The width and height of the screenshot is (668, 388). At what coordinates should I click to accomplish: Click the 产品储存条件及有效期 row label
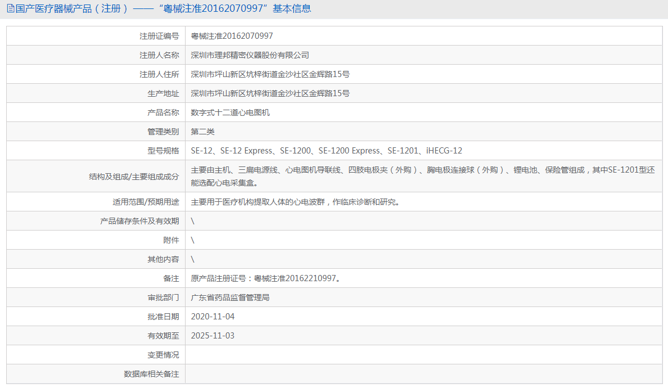139,221
